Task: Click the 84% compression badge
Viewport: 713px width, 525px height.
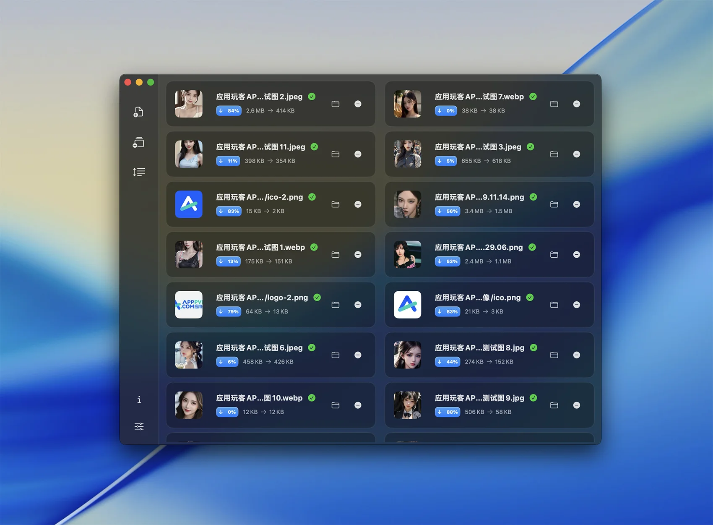Action: (229, 111)
